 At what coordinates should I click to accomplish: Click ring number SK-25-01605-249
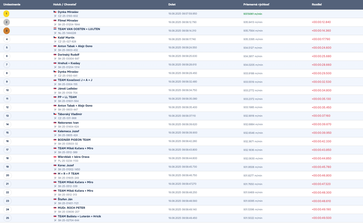pos(68,178)
